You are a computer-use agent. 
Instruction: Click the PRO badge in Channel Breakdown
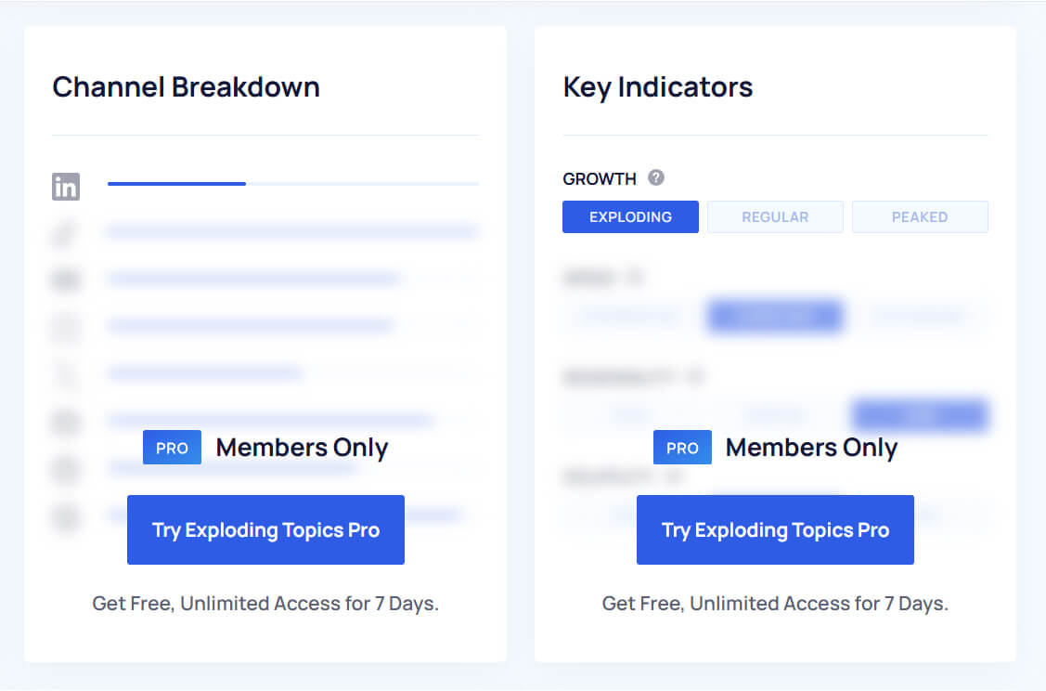click(x=172, y=448)
